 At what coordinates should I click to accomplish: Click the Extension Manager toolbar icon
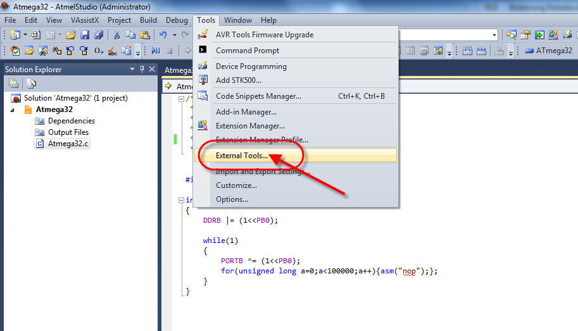tap(553, 35)
